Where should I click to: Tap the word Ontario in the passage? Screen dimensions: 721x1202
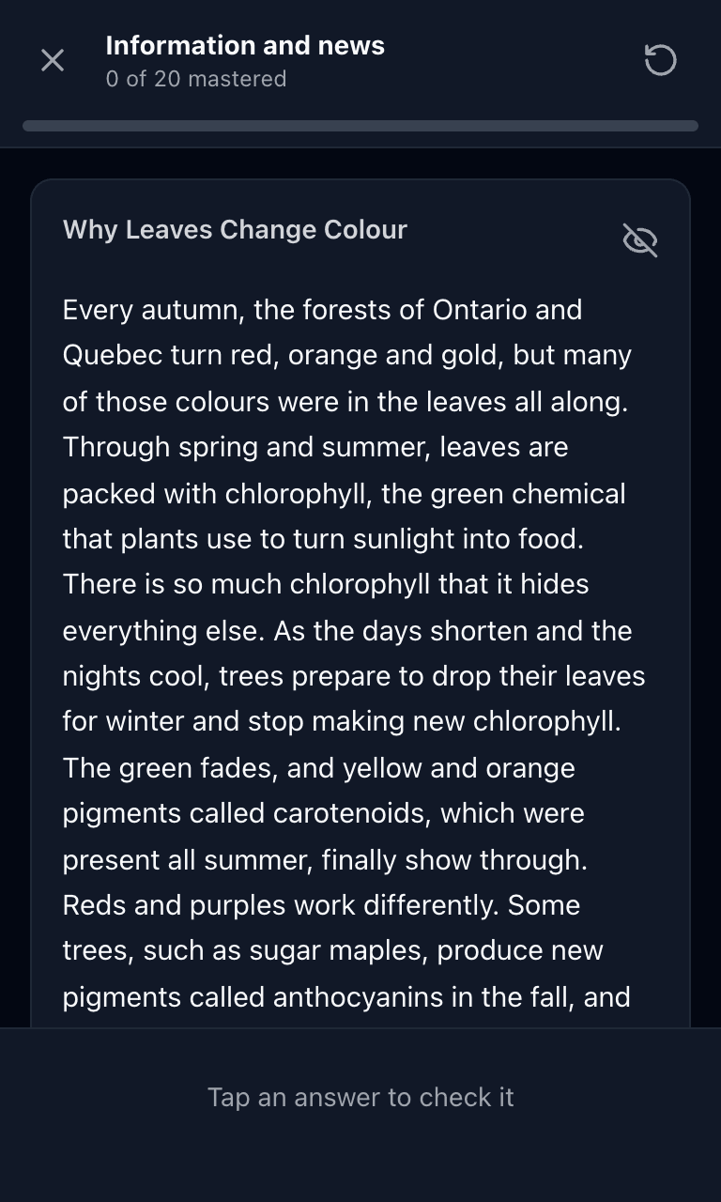tap(480, 310)
